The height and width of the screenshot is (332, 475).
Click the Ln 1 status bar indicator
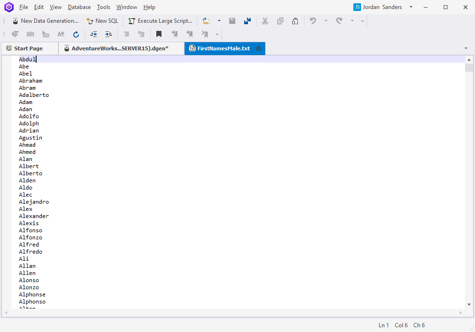[x=383, y=325]
